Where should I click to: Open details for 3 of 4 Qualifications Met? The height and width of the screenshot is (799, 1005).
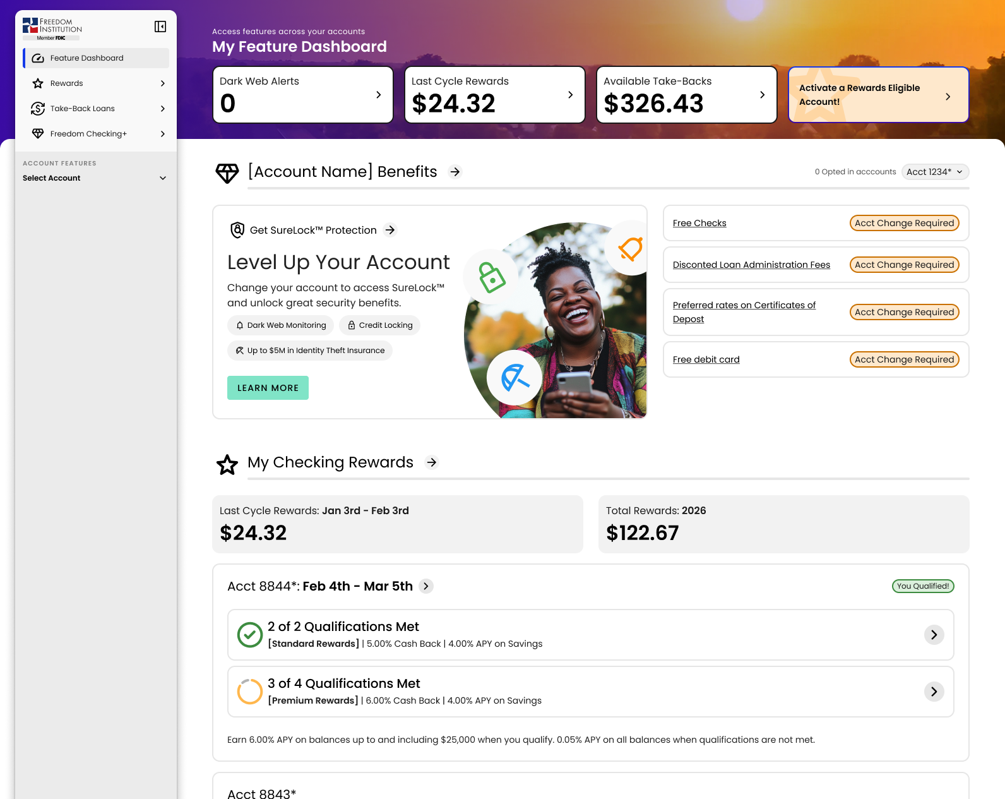point(934,692)
